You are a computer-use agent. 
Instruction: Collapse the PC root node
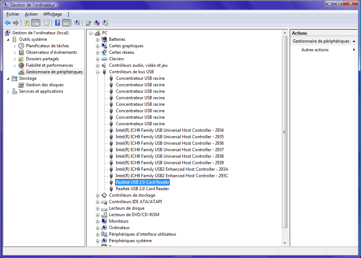[91, 33]
